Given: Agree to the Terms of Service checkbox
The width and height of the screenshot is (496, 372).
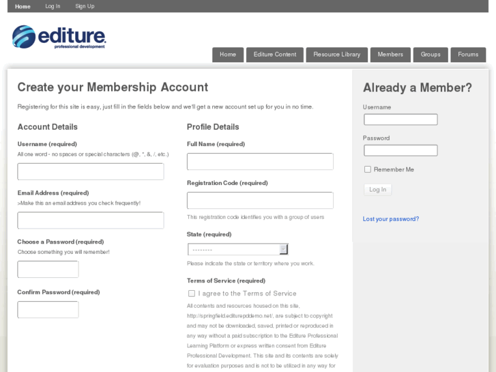Looking at the screenshot, I should click(x=192, y=294).
